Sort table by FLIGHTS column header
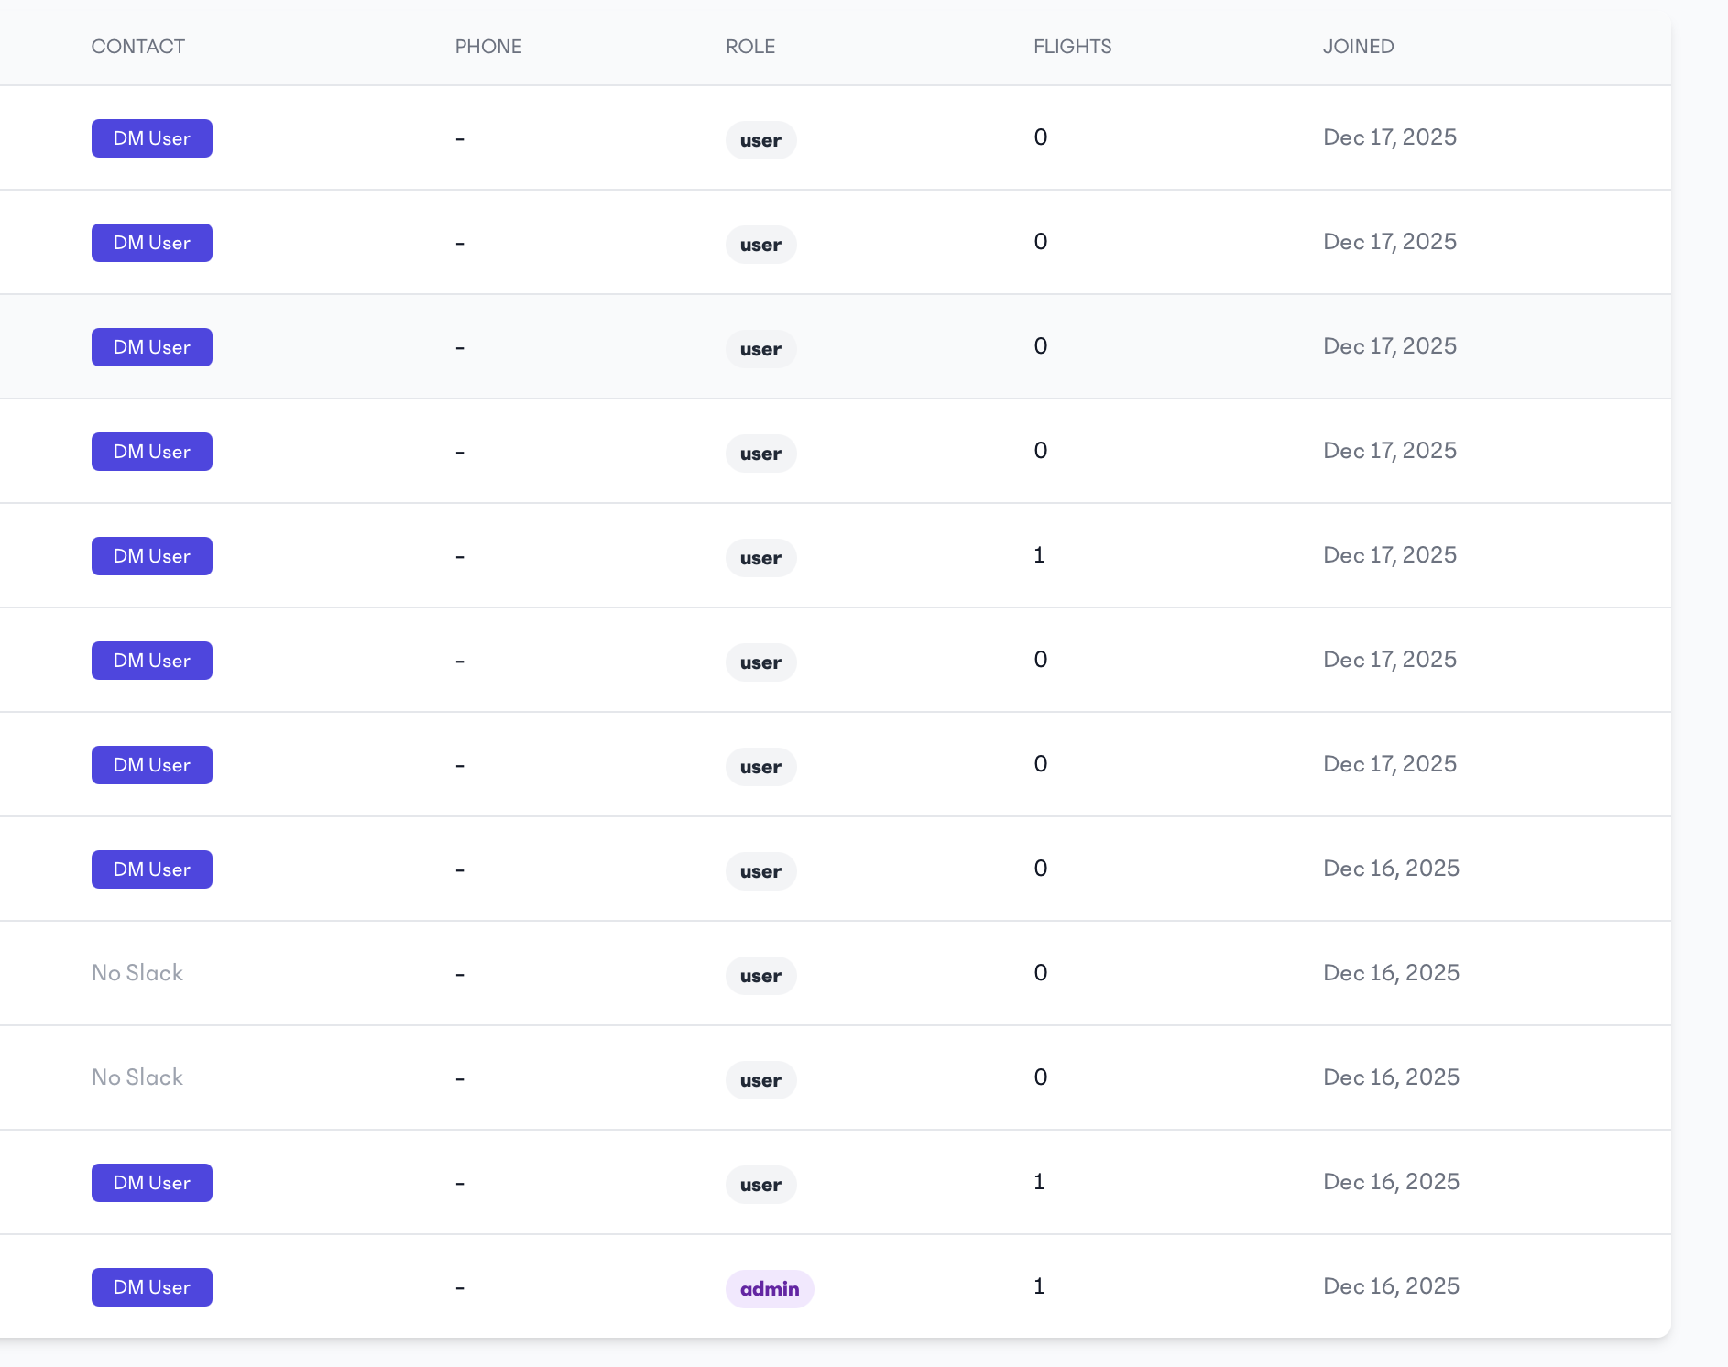Screen dimensions: 1728x1367 coord(1072,47)
